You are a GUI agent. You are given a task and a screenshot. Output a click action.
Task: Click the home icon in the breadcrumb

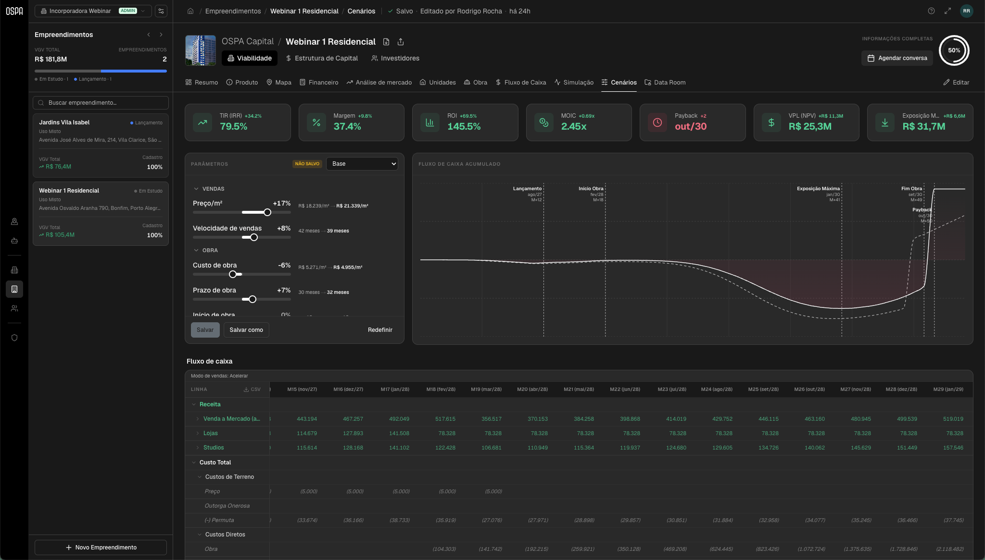(x=190, y=11)
